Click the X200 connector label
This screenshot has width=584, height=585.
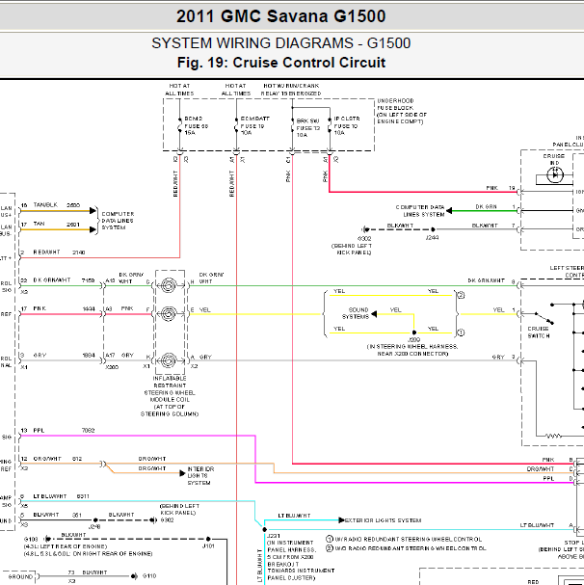[x=112, y=367]
